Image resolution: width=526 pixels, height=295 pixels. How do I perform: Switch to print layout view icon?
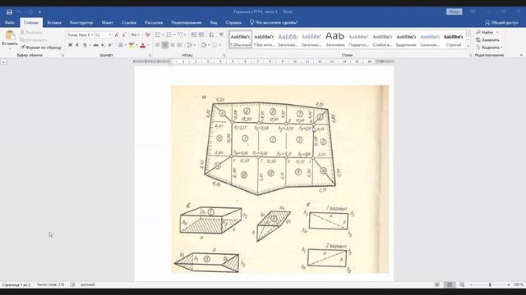[450, 284]
